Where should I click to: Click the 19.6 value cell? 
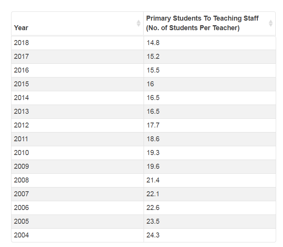click(x=153, y=166)
